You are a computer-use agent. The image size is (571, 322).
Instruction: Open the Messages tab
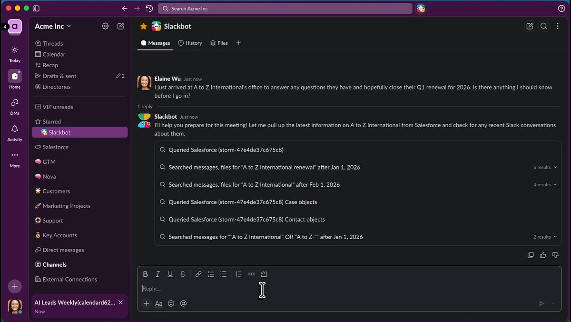click(x=156, y=43)
